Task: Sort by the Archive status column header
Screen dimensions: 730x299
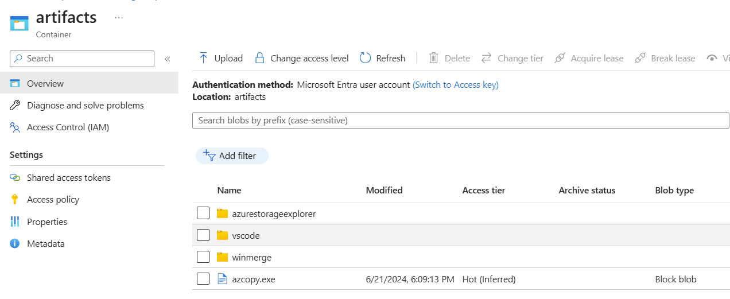Action: pyautogui.click(x=587, y=191)
